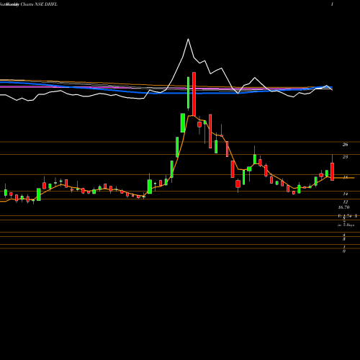The width and height of the screenshot is (360, 360).
Task: Click the price axis label '23'
Action: pyautogui.click(x=345, y=157)
